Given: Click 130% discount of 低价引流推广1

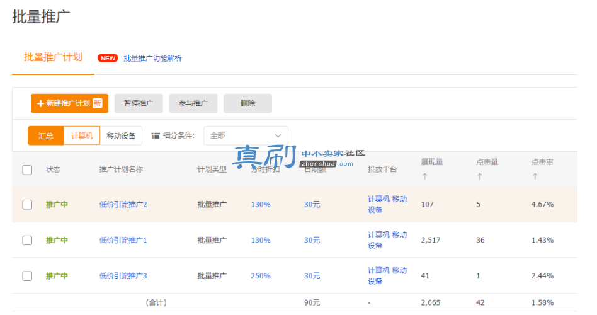Looking at the screenshot, I should tap(261, 240).
